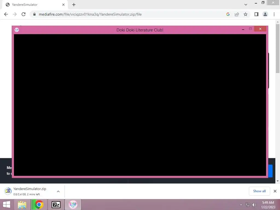Click the forward navigation arrow
280x210 pixels.
point(15,14)
